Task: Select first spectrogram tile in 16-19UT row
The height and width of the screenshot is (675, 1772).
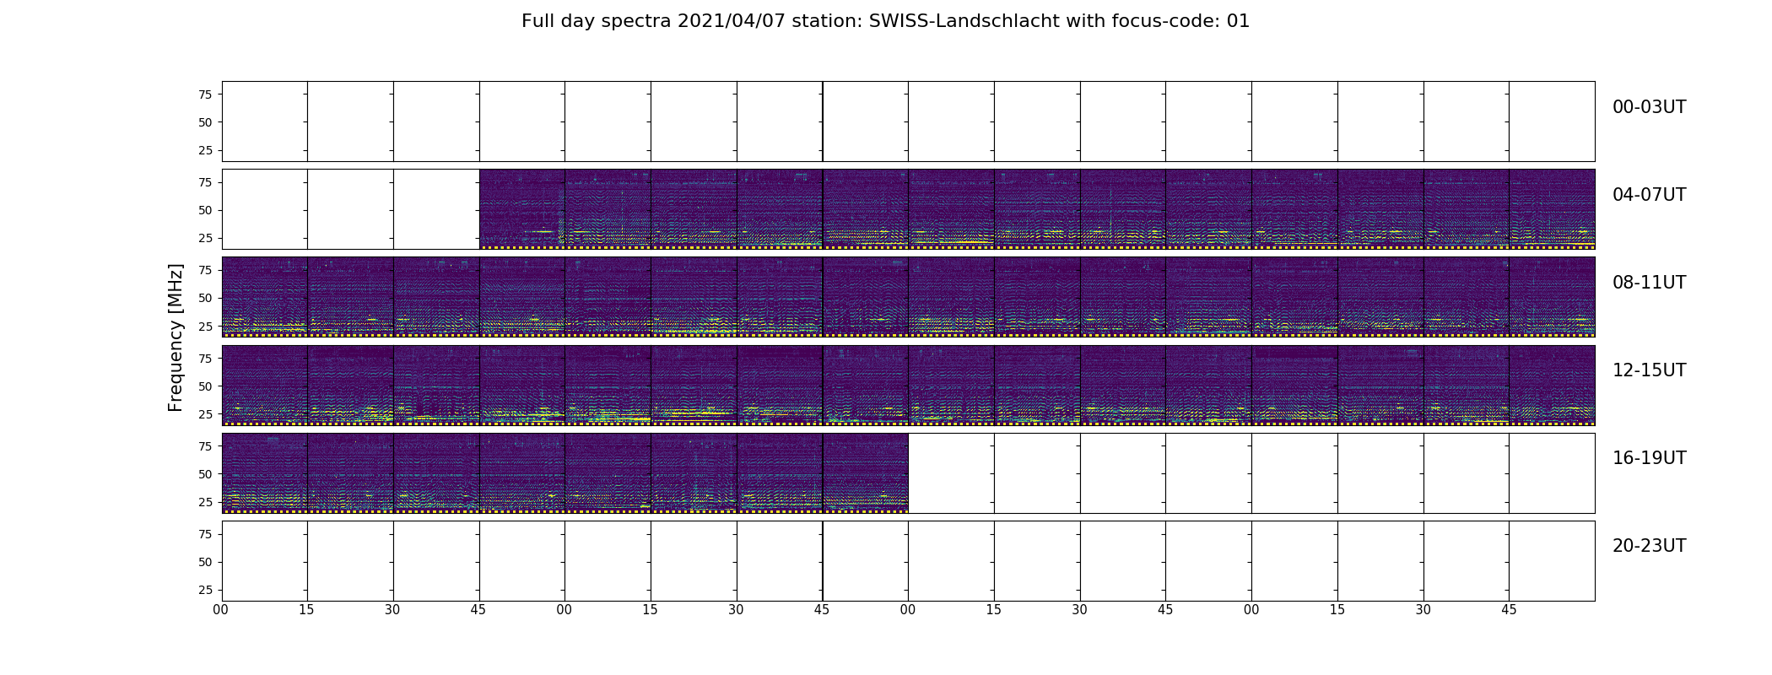Action: point(265,472)
